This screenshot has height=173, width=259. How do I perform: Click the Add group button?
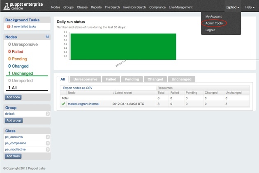click(14, 121)
